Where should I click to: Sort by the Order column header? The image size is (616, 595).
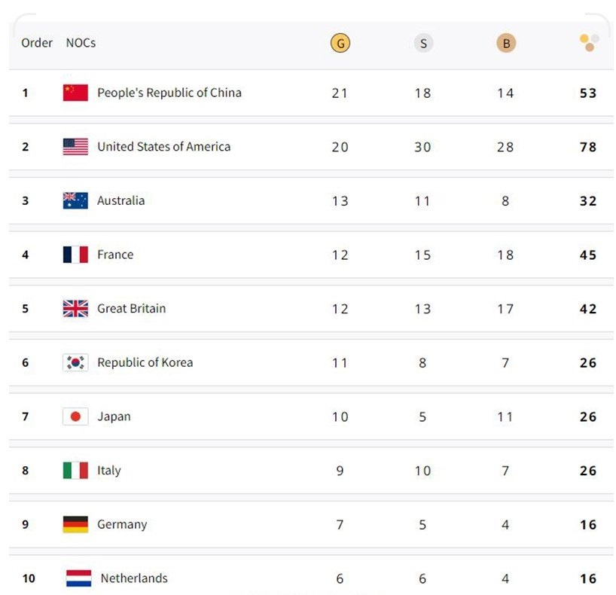37,43
